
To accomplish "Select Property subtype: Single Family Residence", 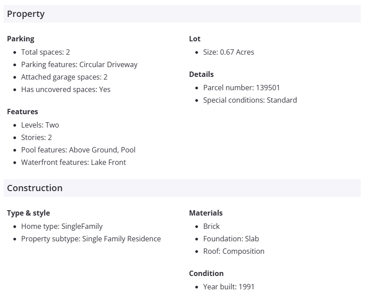I will [x=91, y=239].
